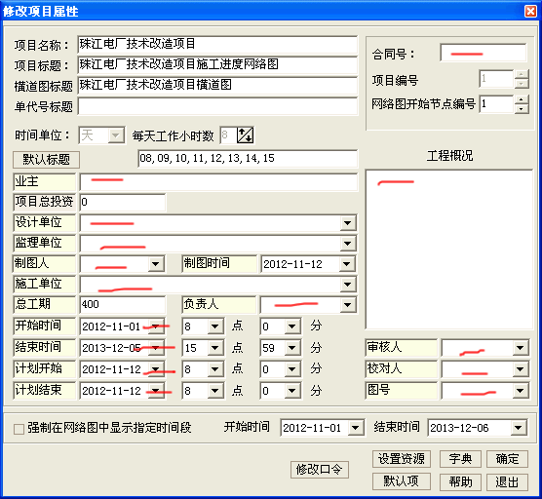Confirm with the 确定 button

507,459
